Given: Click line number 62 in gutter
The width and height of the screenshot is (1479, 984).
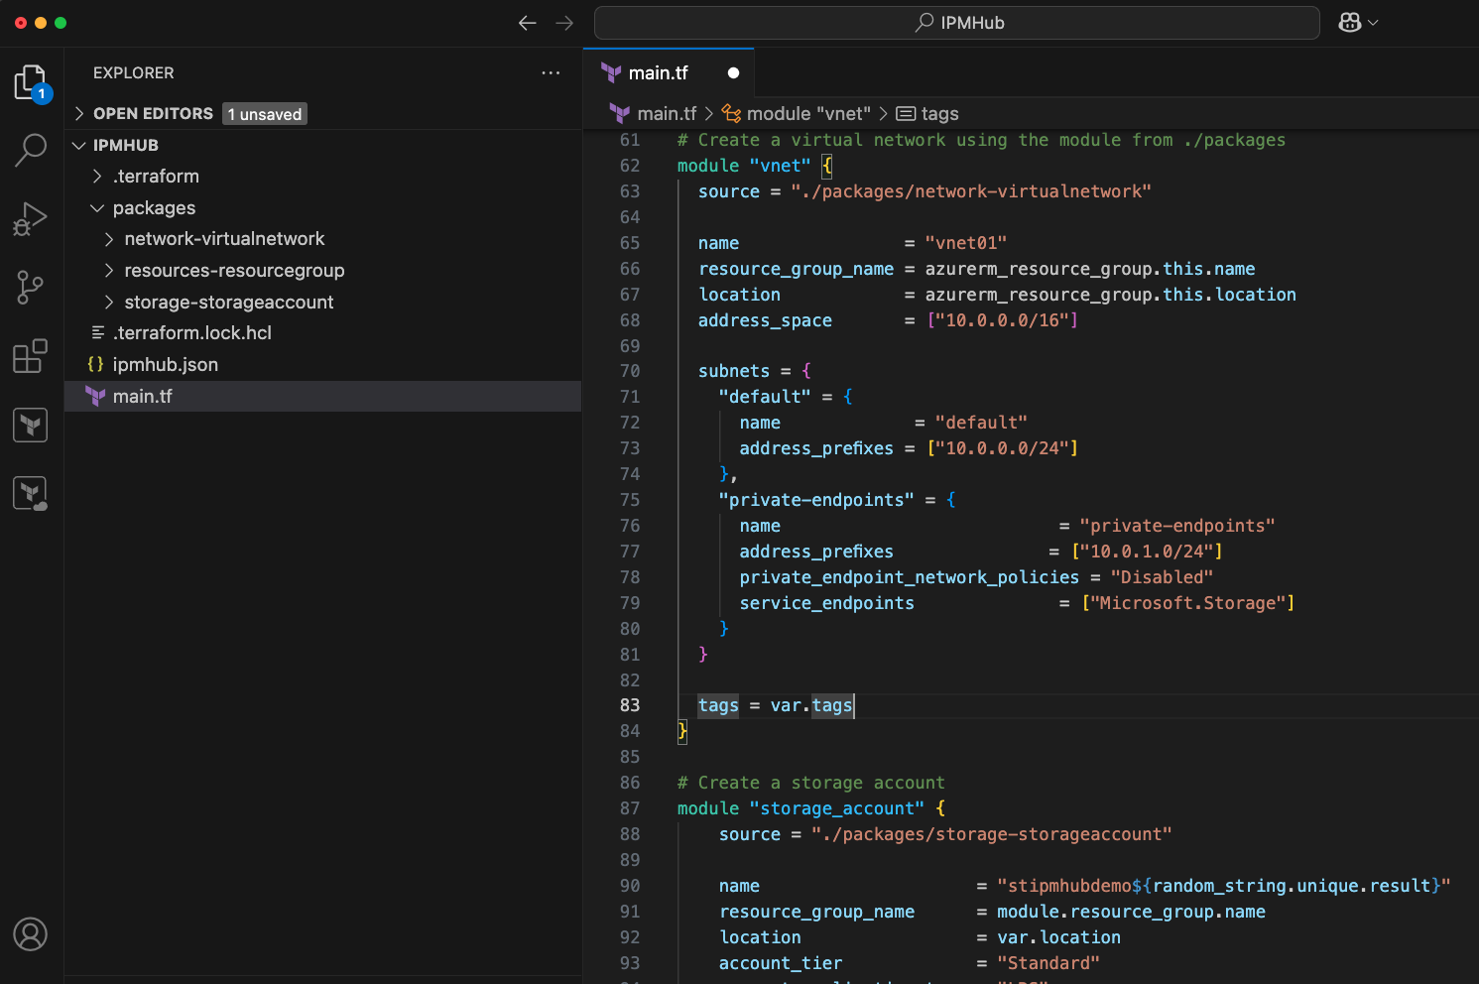Looking at the screenshot, I should 630,166.
